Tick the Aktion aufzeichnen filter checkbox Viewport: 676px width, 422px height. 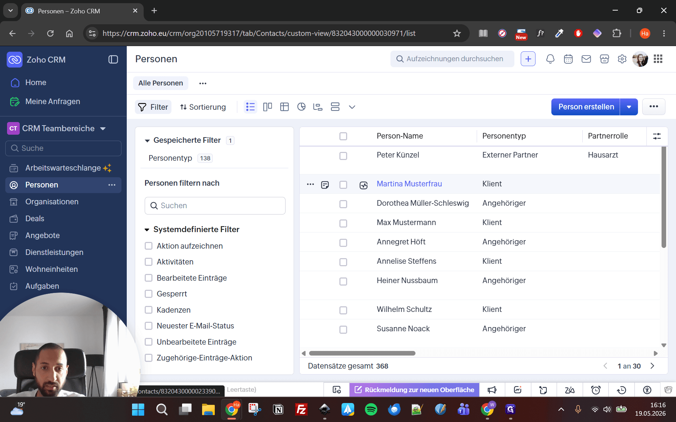pos(149,246)
